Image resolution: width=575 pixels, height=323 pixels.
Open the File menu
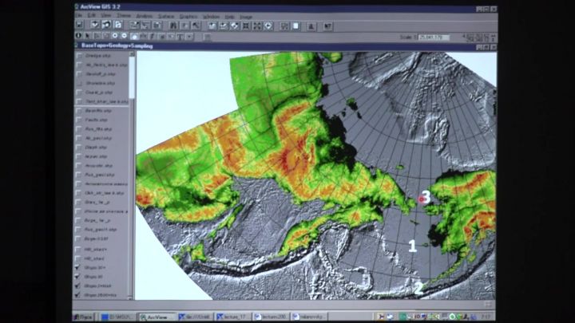(x=81, y=16)
